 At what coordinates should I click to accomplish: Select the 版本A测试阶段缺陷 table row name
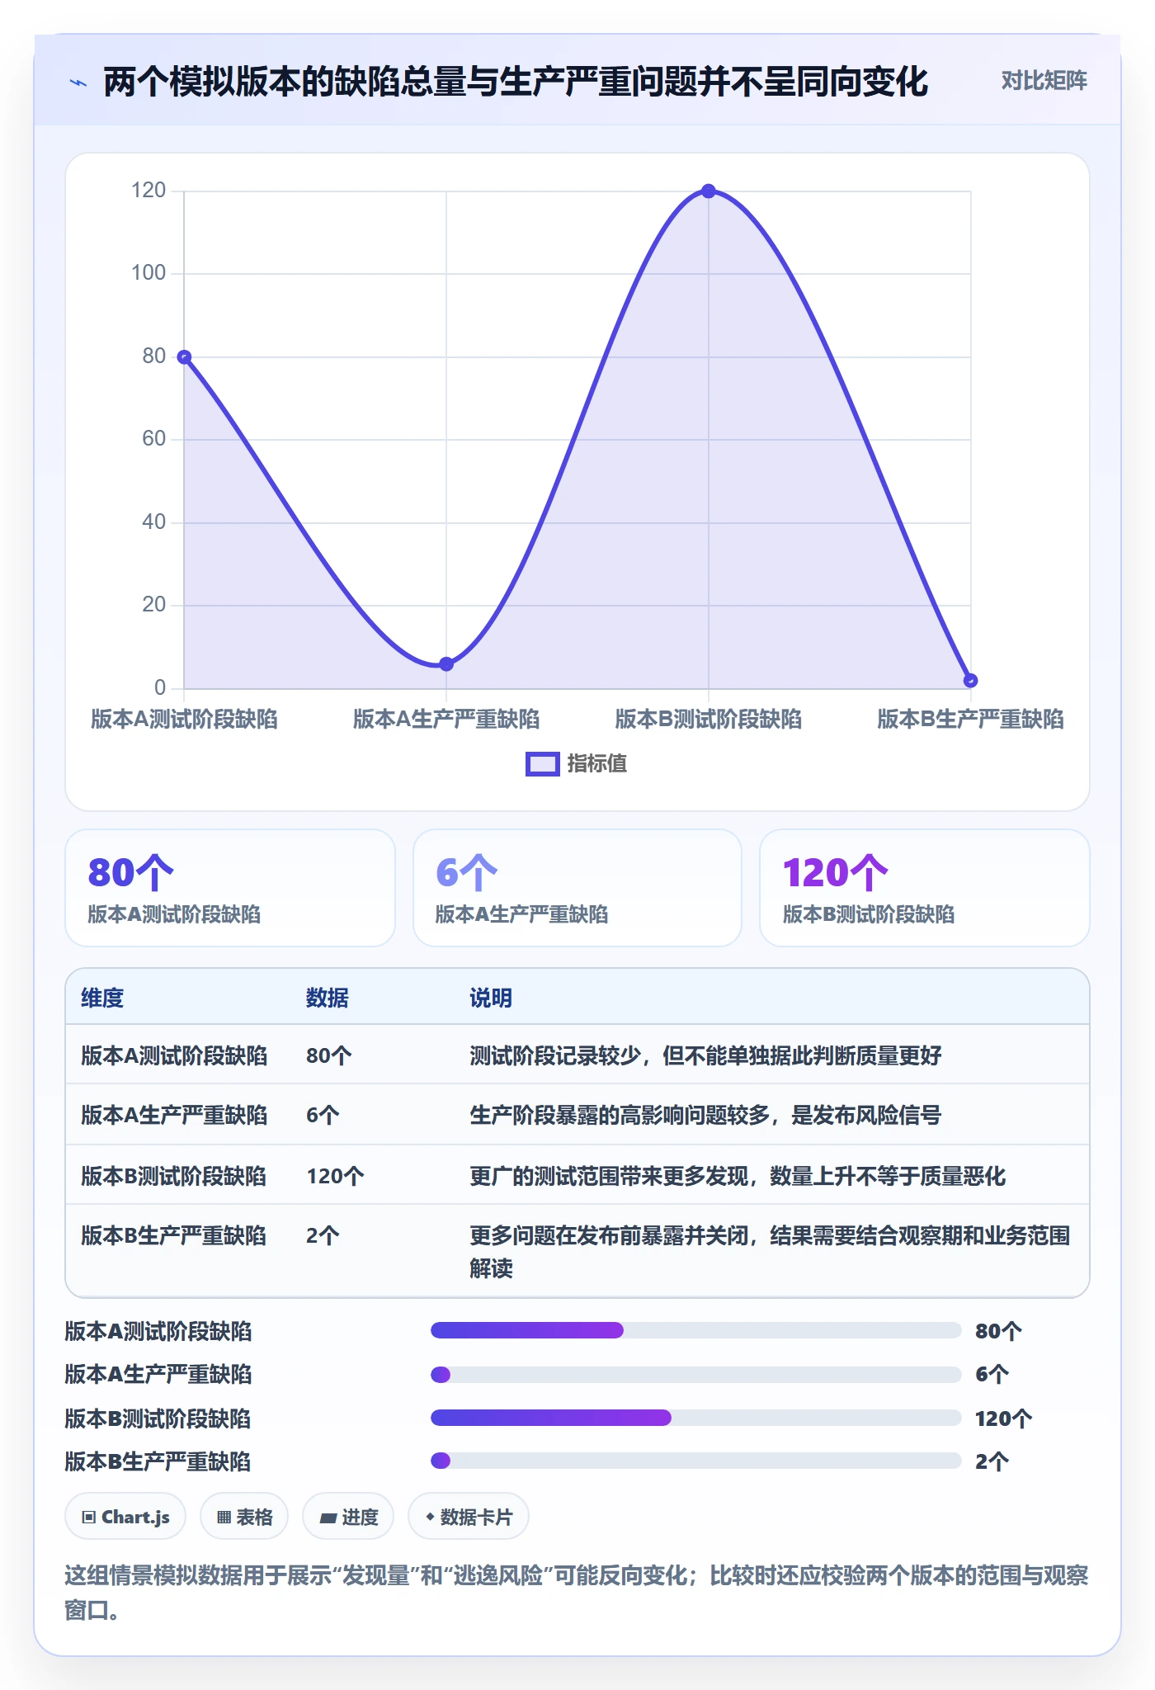(174, 1055)
